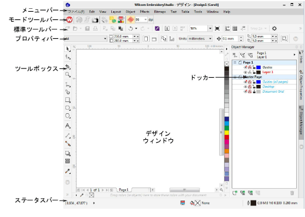Image resolution: width=305 pixels, height=217 pixels.
Task: Click the horizontal scrollbar thumb
Action: click(184, 190)
